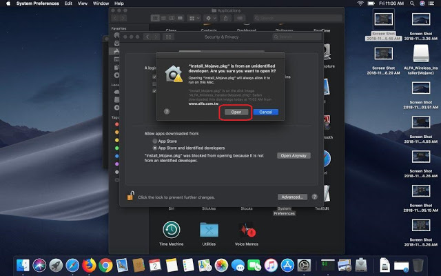Open the ALFA_Wireless_Installer disk image on desktop
Viewport: 441px width, 276px height.
pos(421,54)
